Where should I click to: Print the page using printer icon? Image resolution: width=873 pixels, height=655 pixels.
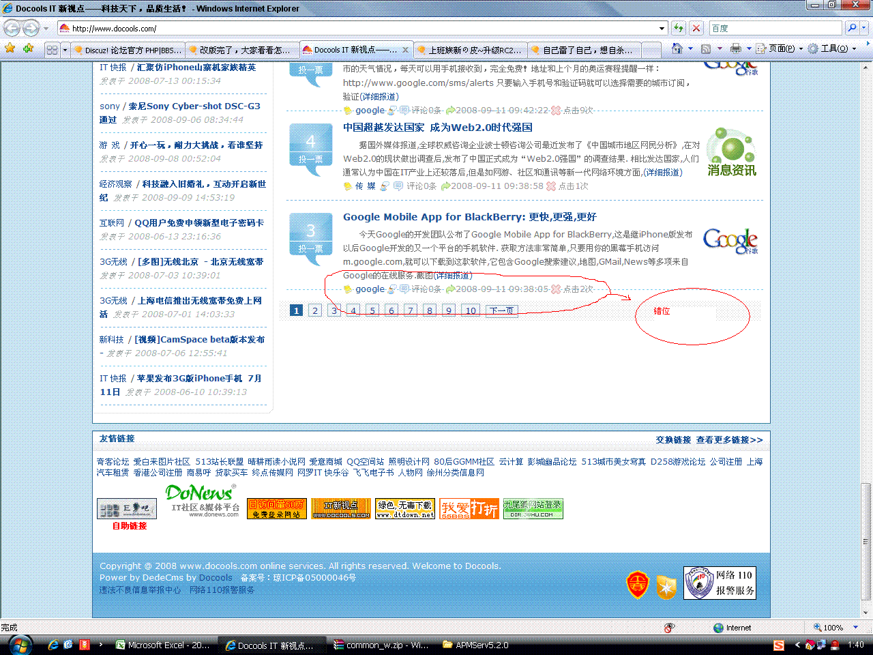tap(735, 48)
